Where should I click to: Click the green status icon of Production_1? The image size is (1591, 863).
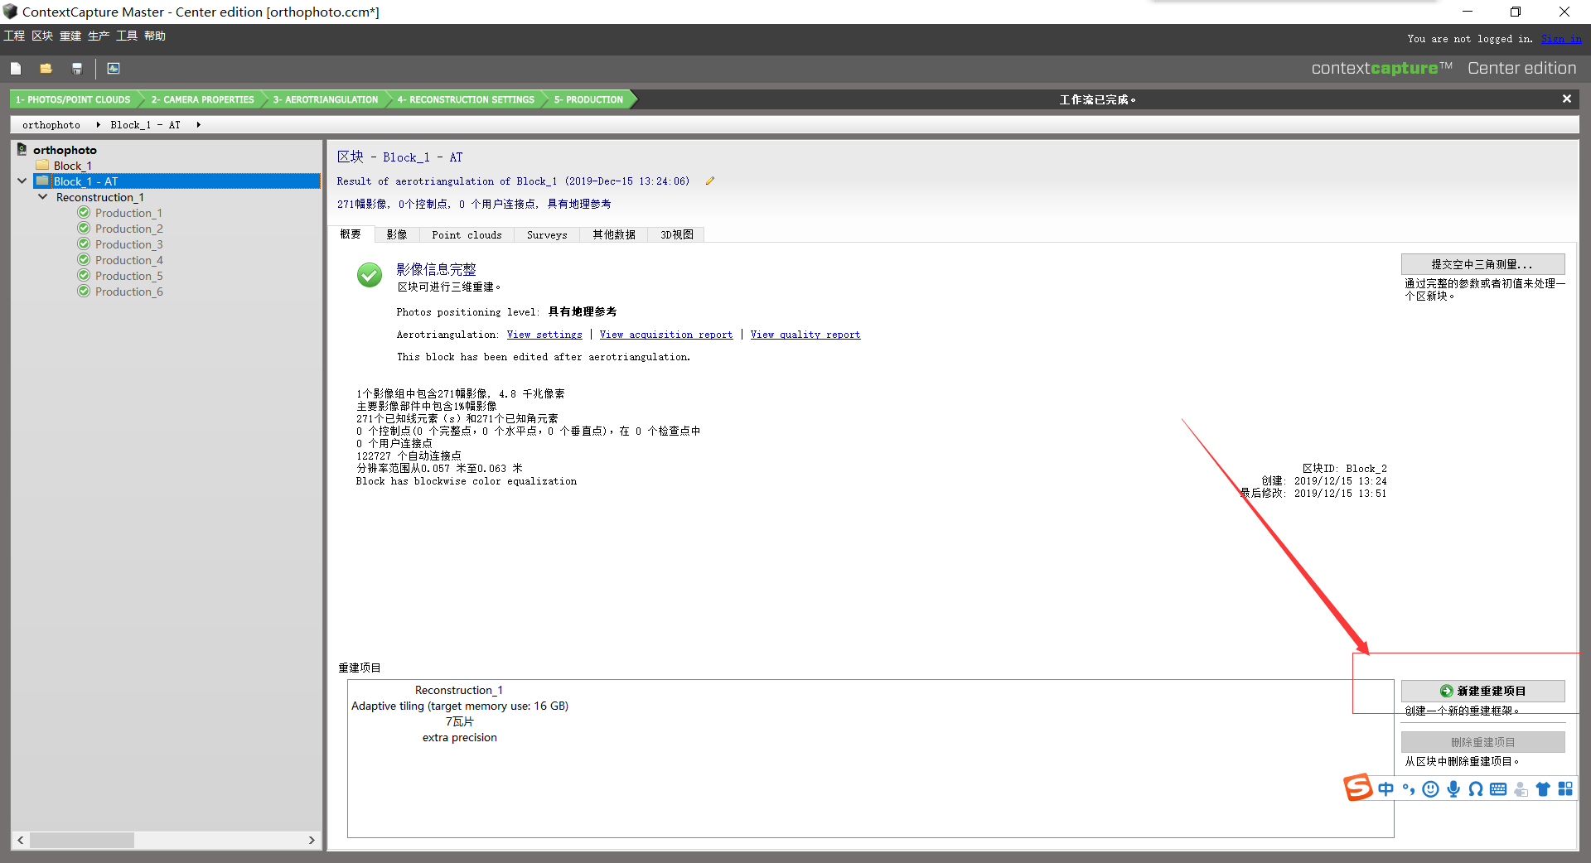click(x=84, y=213)
